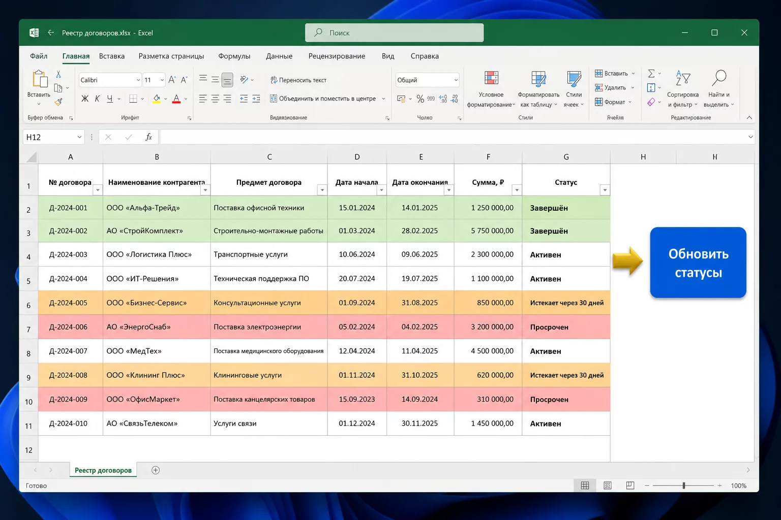Click the Обновить статусы blue button

tap(698, 263)
